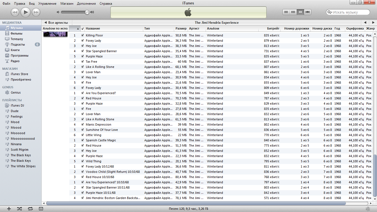The image size is (377, 212).
Task: Switch to grid view icon
Action: (301, 12)
